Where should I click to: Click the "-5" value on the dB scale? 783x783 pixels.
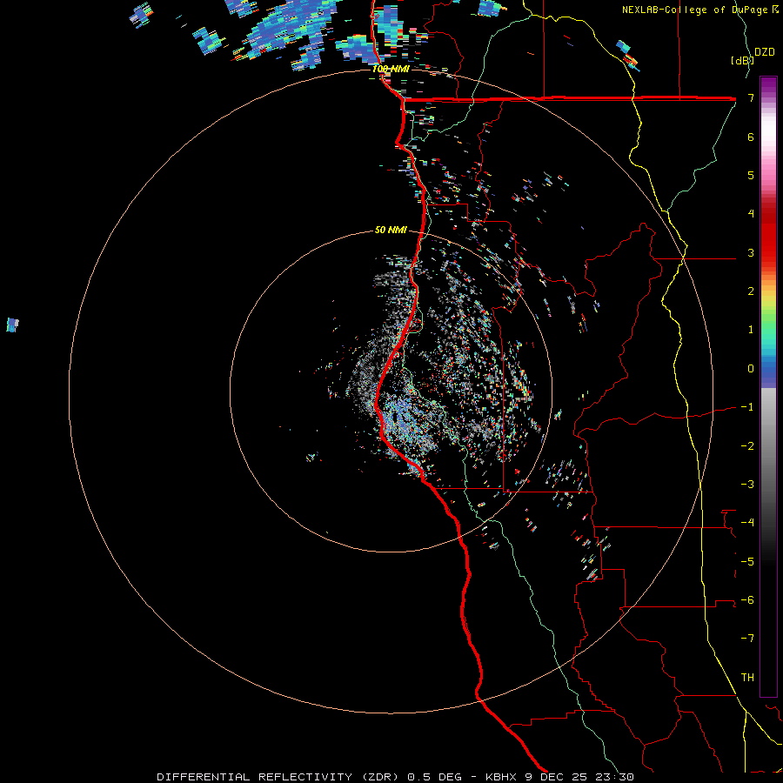coord(747,562)
